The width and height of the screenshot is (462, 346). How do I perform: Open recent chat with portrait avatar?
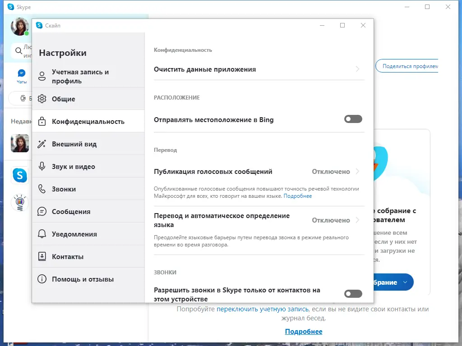pos(20,143)
